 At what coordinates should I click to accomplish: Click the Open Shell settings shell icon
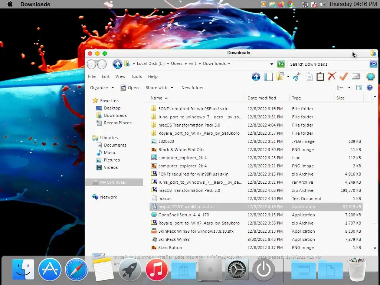371,77
